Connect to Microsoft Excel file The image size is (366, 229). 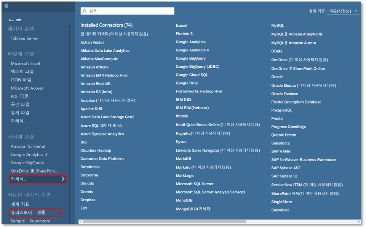pos(25,64)
